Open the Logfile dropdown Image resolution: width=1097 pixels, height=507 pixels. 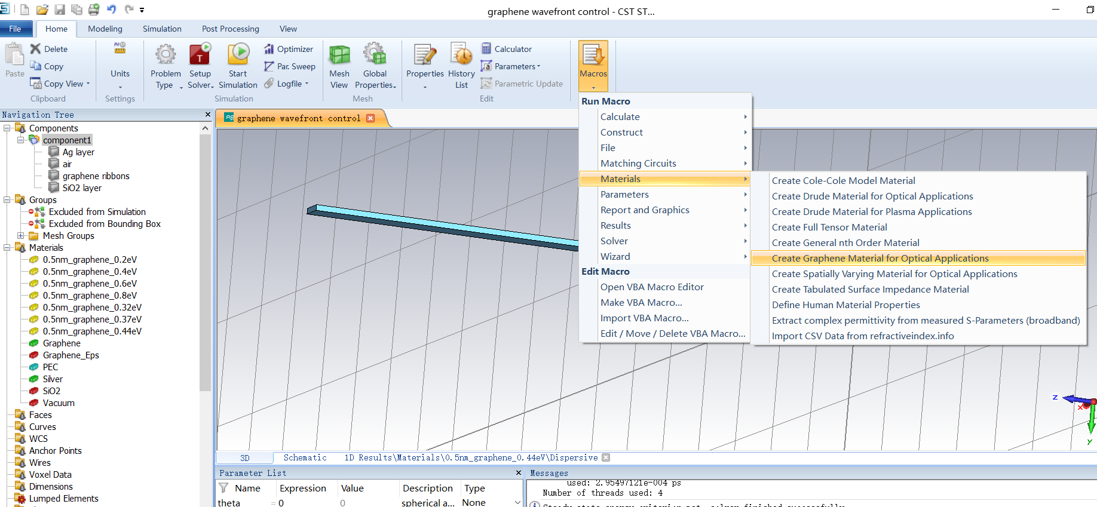click(307, 84)
